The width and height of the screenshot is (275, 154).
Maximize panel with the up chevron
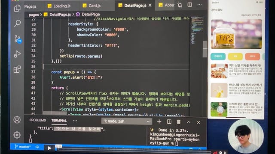click(x=189, y=122)
